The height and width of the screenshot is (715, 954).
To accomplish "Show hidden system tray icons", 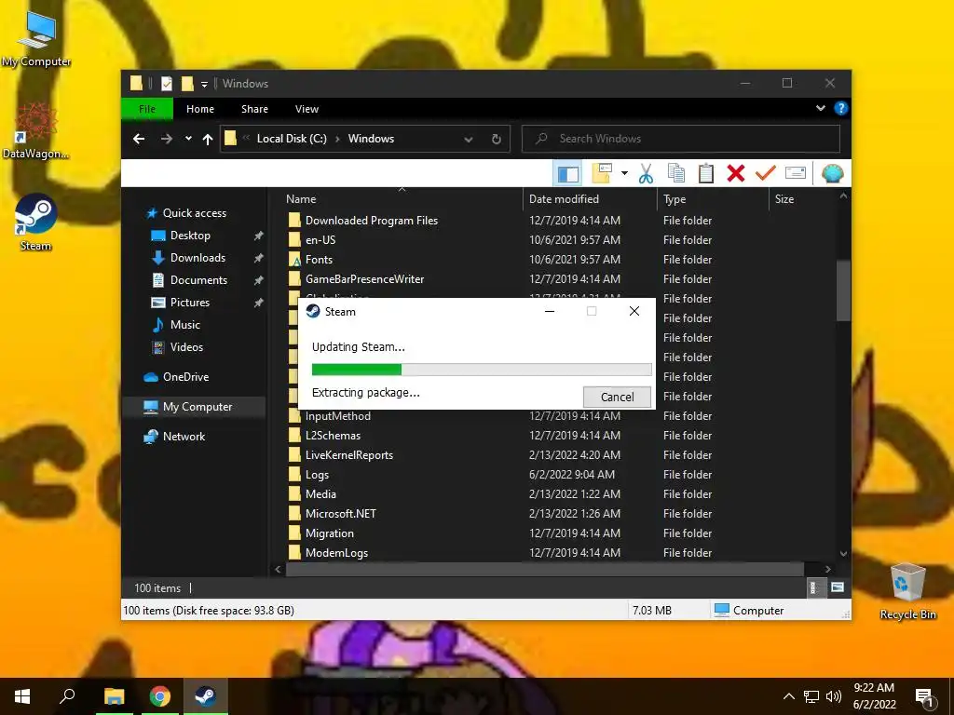I will coord(788,696).
